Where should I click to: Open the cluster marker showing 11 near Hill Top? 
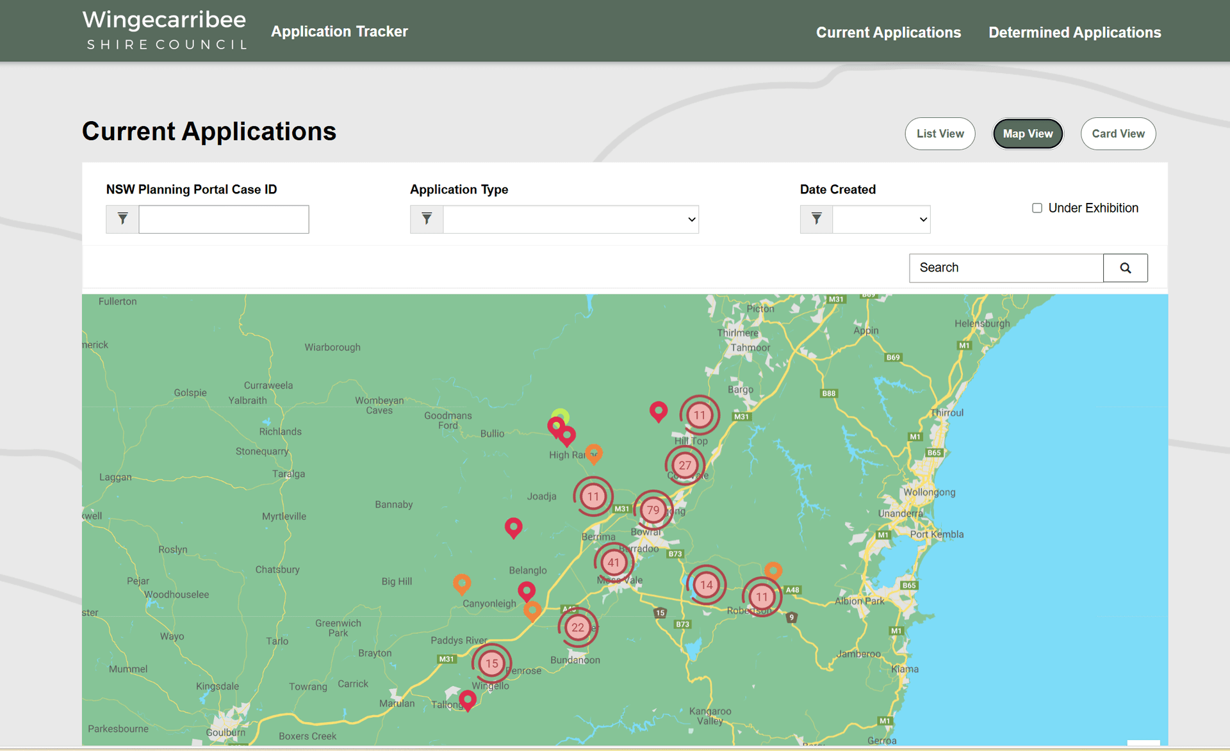699,415
